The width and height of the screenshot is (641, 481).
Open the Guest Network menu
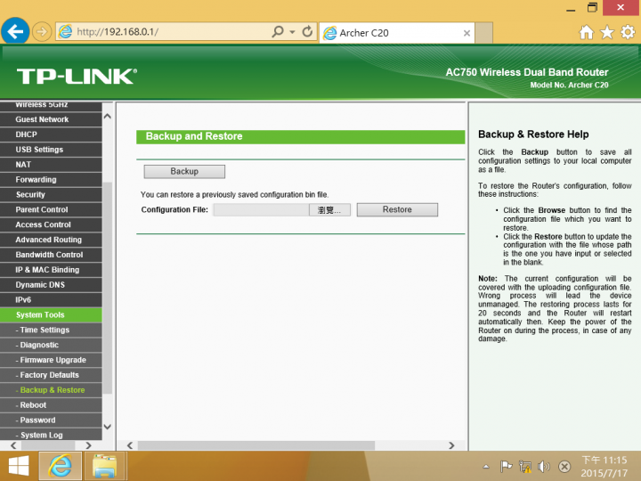pyautogui.click(x=51, y=119)
